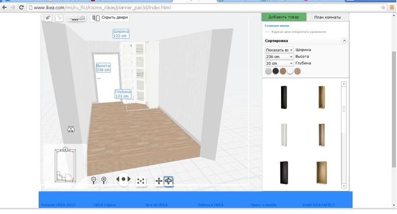Switch to the План комнаты tab
The width and height of the screenshot is (397, 214).
[x=327, y=17]
